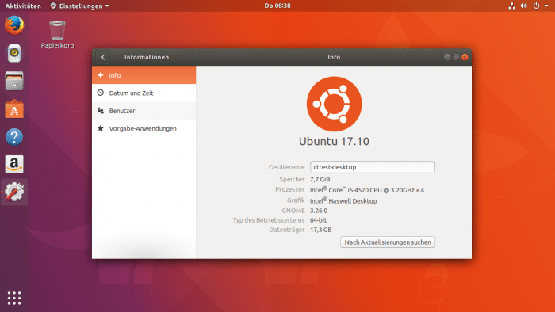Click the Datenträger value 17,3 GB
This screenshot has height=312, width=555.
click(x=320, y=230)
